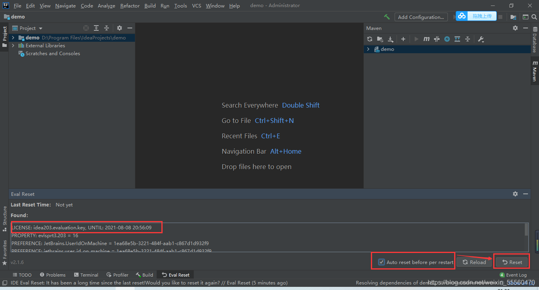The width and height of the screenshot is (539, 290).
Task: Open the Build tool window tab
Action: [144, 275]
